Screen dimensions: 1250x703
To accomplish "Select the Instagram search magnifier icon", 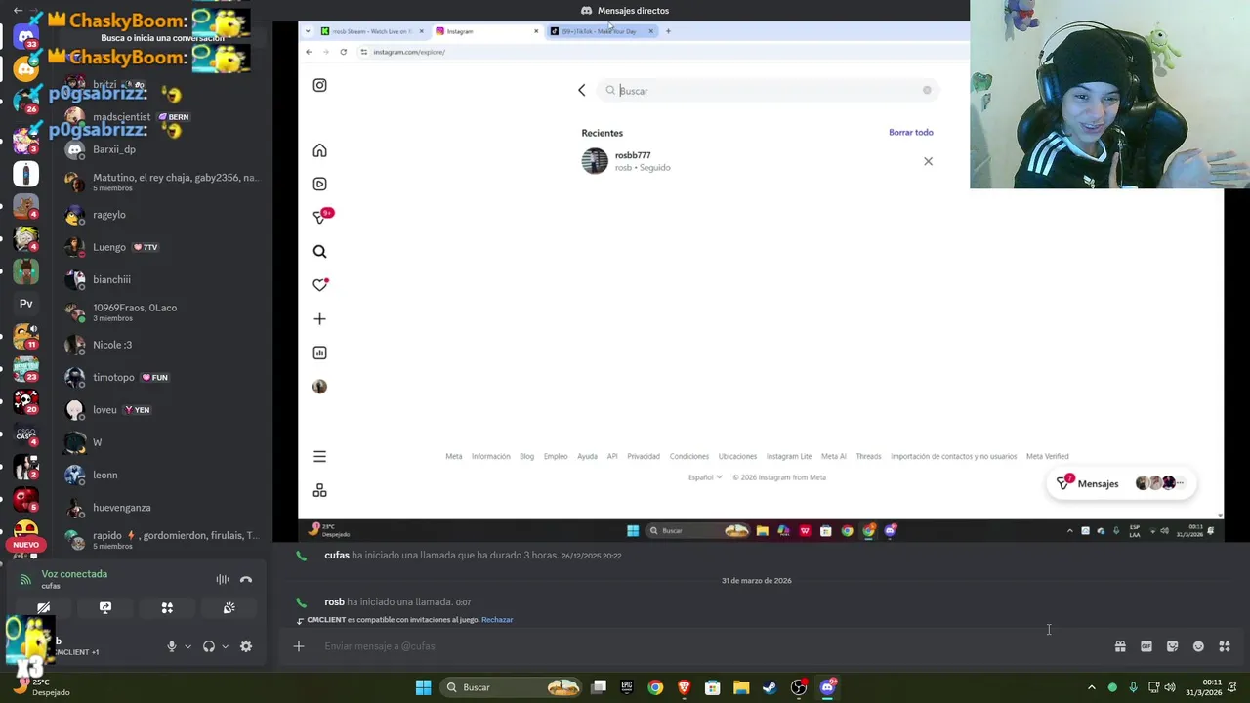I will coord(319,251).
